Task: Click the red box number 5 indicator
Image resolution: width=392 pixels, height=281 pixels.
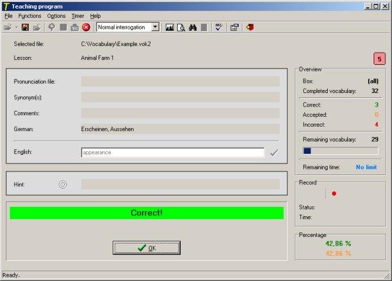Action: click(380, 59)
